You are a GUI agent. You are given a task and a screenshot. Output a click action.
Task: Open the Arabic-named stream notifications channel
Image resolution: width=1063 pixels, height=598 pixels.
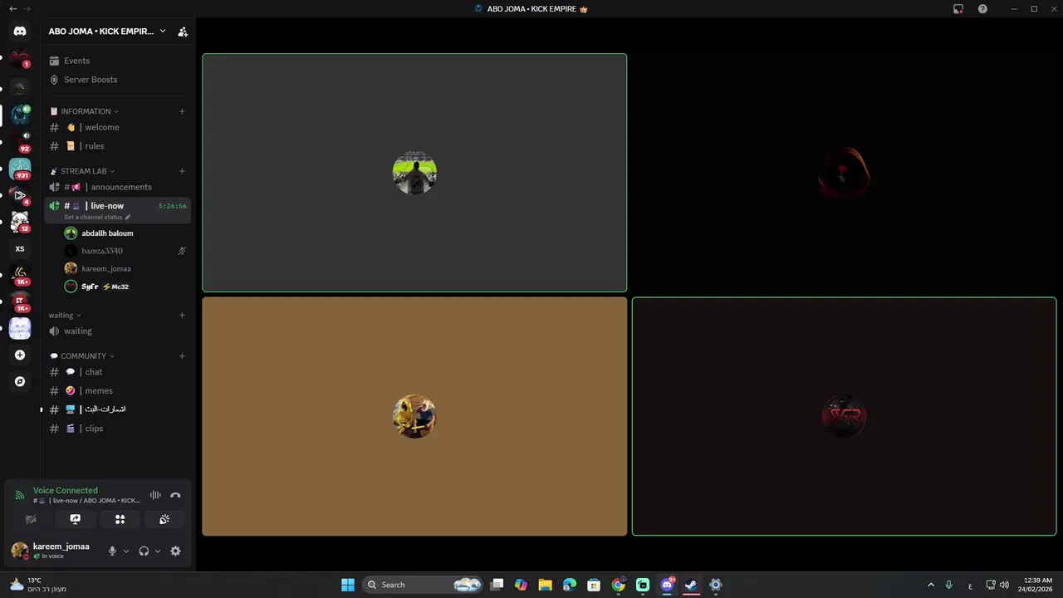point(117,409)
